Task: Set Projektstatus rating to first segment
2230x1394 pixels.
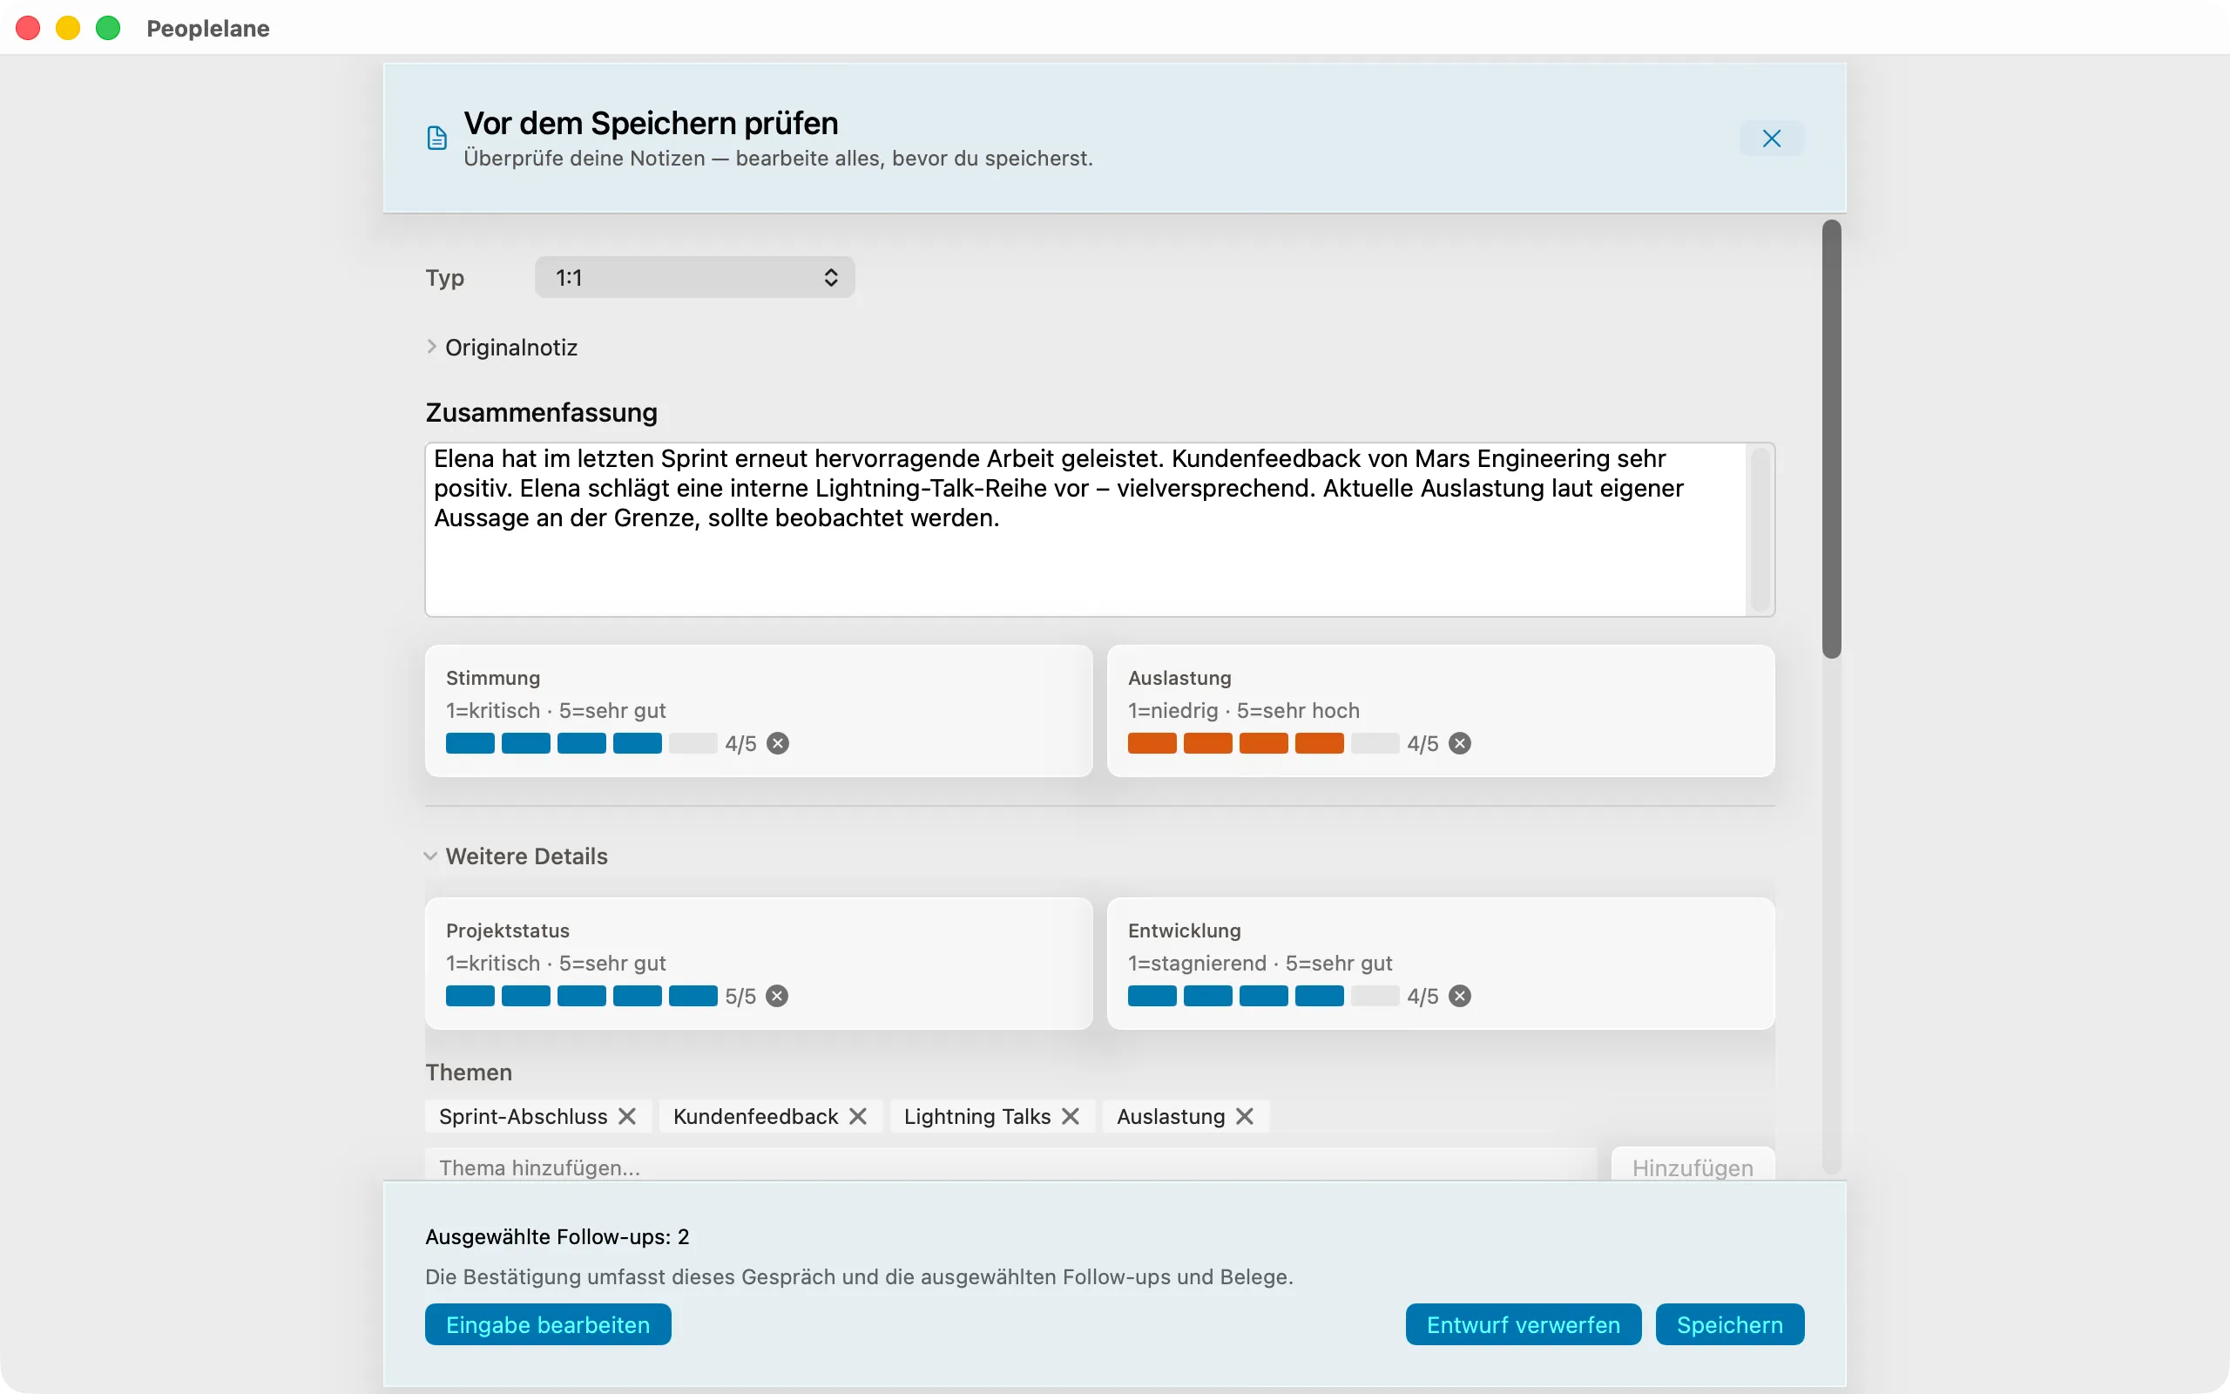Action: [470, 996]
